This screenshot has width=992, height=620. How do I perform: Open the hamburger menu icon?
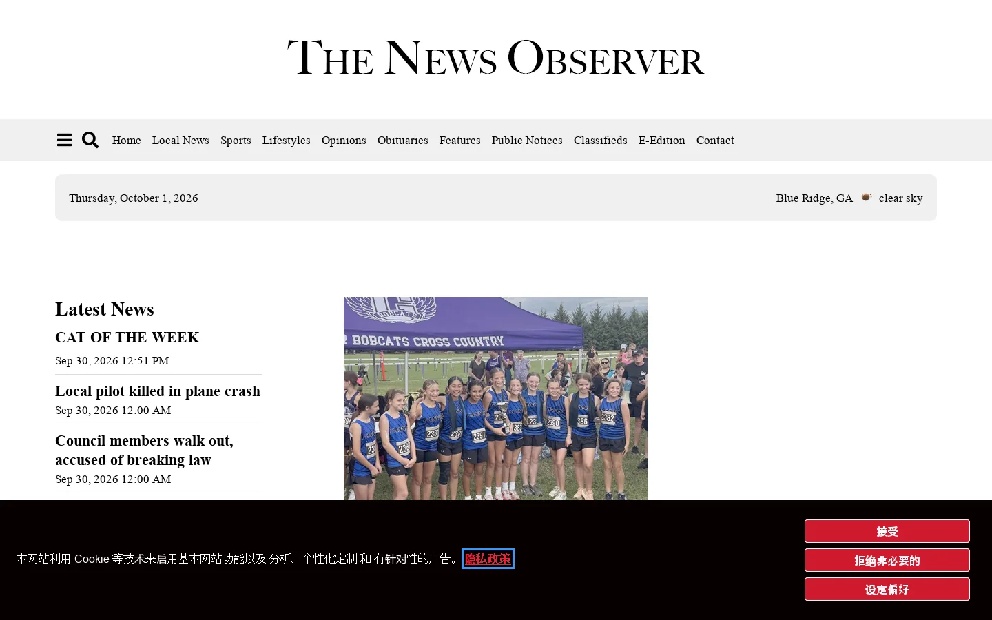(x=64, y=140)
